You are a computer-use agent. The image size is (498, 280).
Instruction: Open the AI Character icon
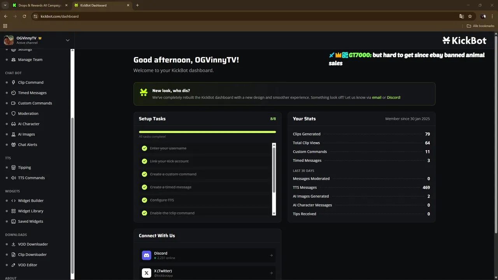point(14,124)
